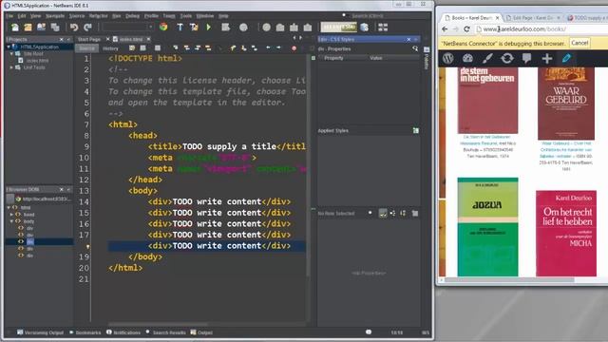Go back in the Chrome browser

pos(445,29)
